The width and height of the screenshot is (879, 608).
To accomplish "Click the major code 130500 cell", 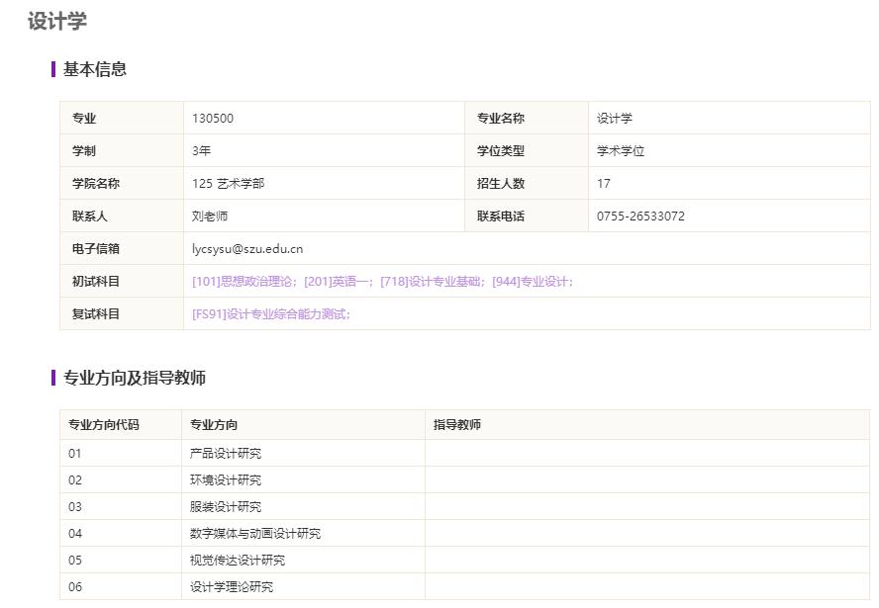I will 213,119.
